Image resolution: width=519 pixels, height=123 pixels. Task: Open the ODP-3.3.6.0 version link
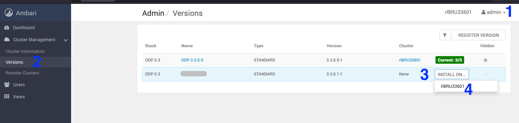coord(192,60)
